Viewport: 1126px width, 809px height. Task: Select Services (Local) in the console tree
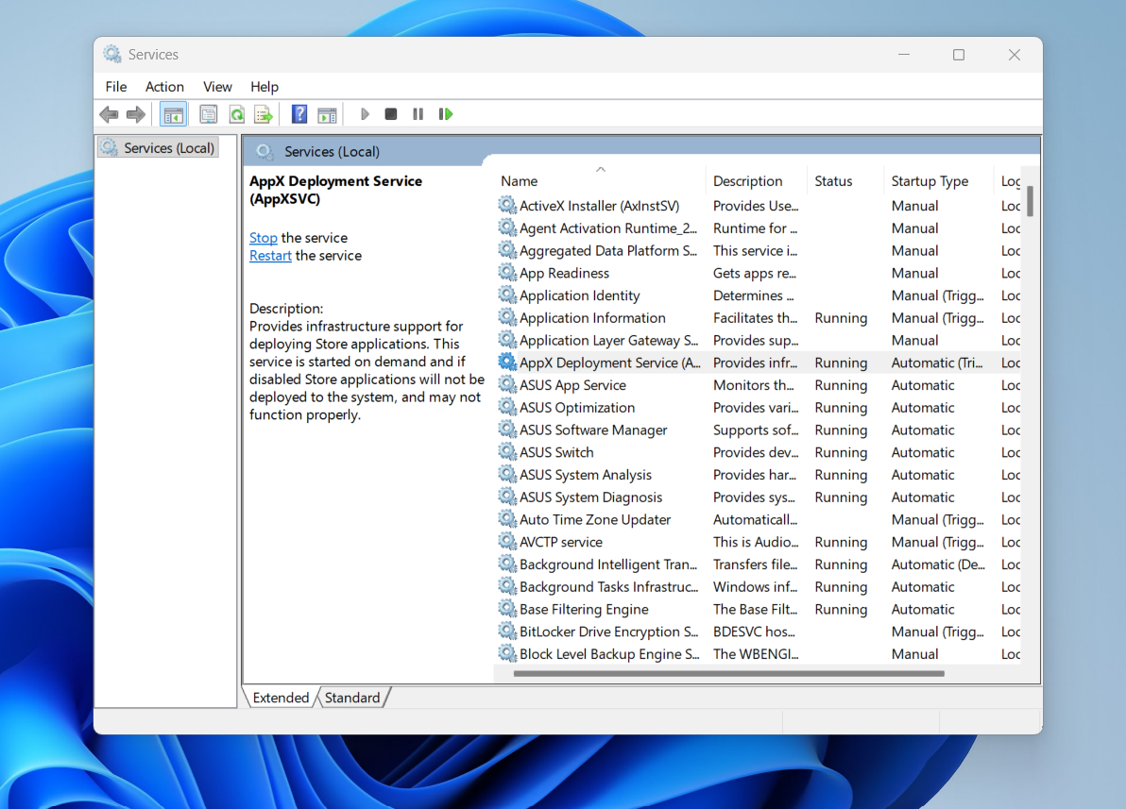pyautogui.click(x=158, y=148)
